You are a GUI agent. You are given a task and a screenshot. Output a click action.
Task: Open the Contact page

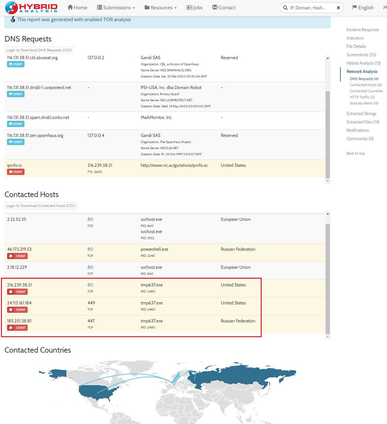(x=224, y=7)
